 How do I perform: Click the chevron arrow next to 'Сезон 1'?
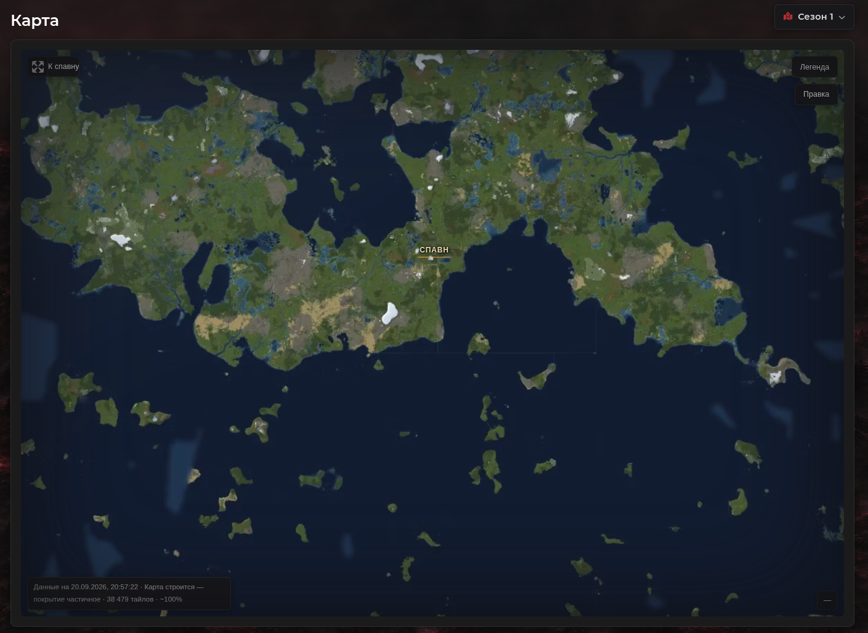pos(842,17)
